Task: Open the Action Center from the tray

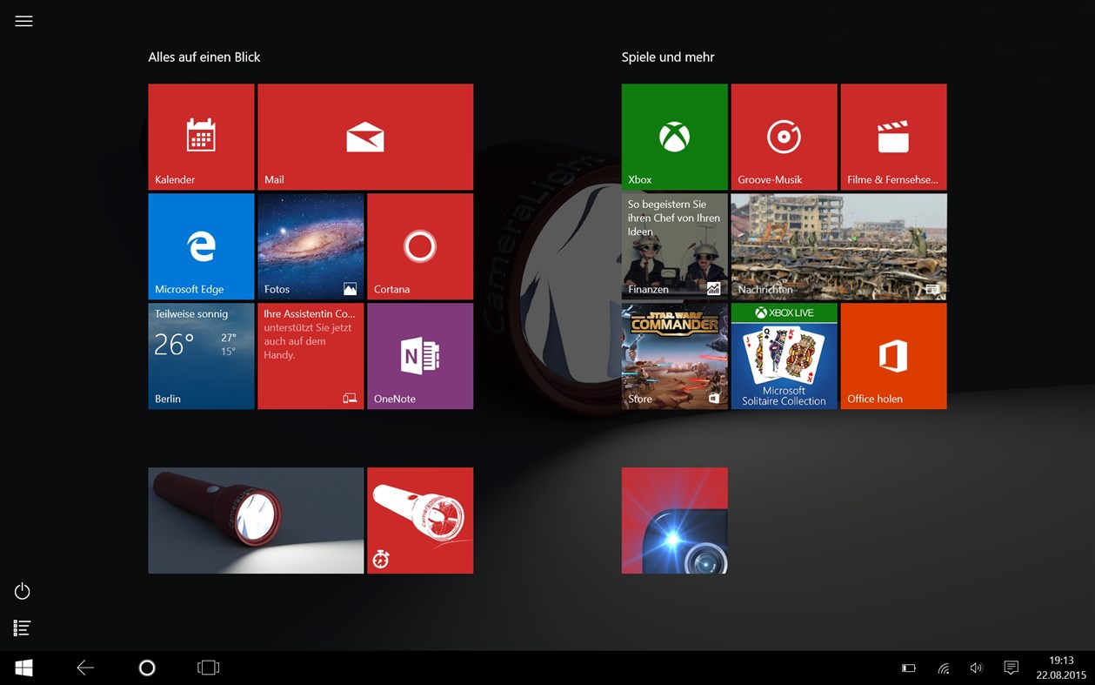Action: click(x=1011, y=668)
